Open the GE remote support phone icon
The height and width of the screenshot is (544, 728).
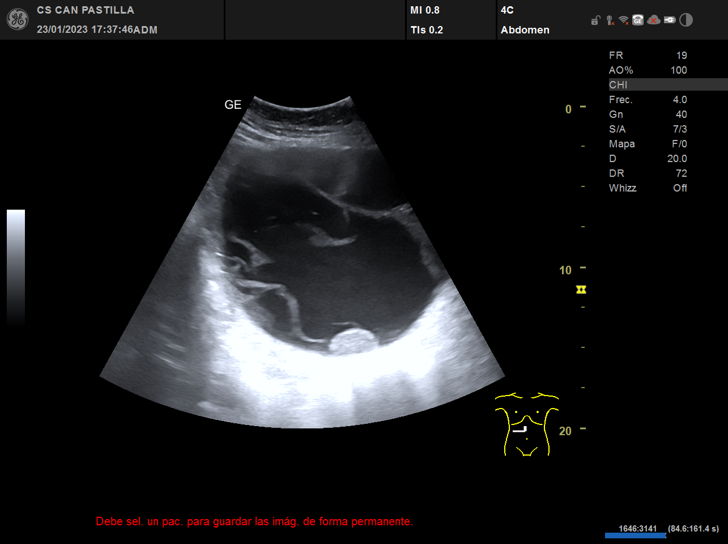pos(638,20)
